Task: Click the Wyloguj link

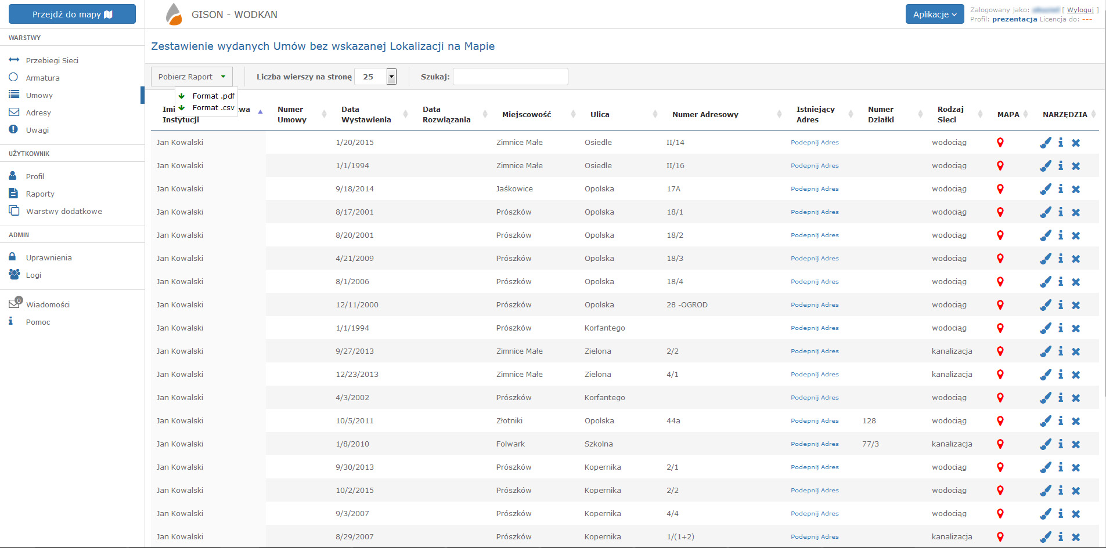Action: 1080,9
